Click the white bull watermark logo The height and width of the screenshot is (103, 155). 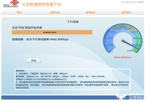point(121,97)
